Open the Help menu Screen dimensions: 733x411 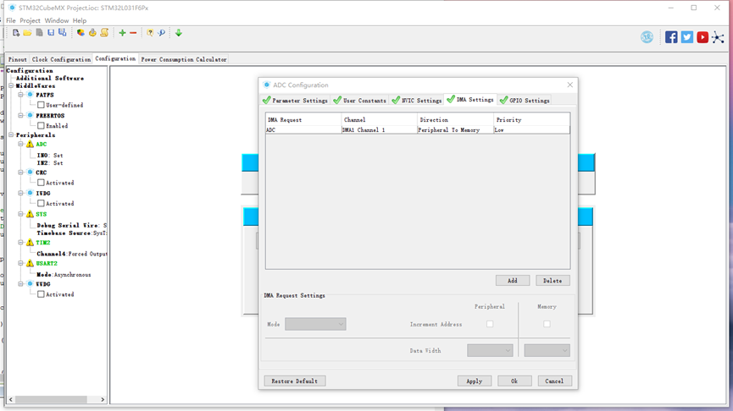(x=80, y=20)
